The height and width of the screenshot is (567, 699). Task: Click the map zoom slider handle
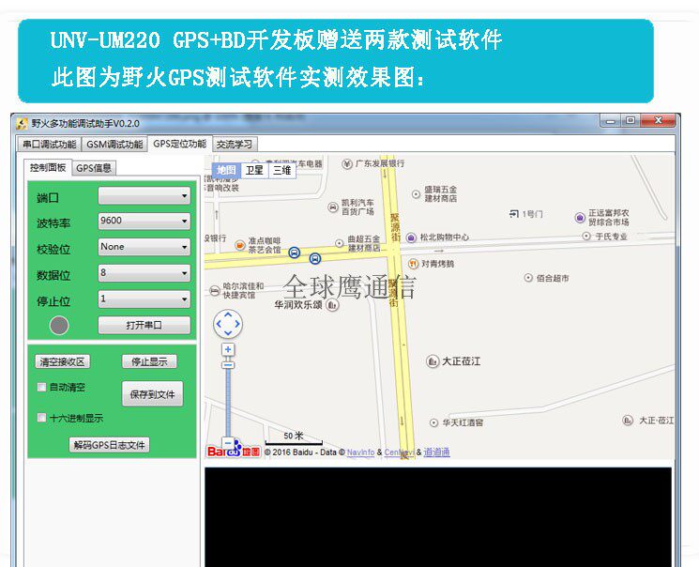(228, 365)
